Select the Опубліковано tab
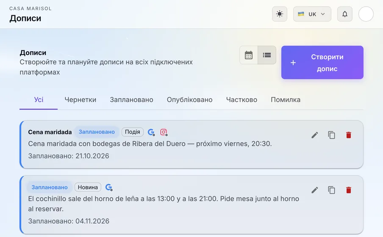The image size is (383, 237). coord(189,99)
